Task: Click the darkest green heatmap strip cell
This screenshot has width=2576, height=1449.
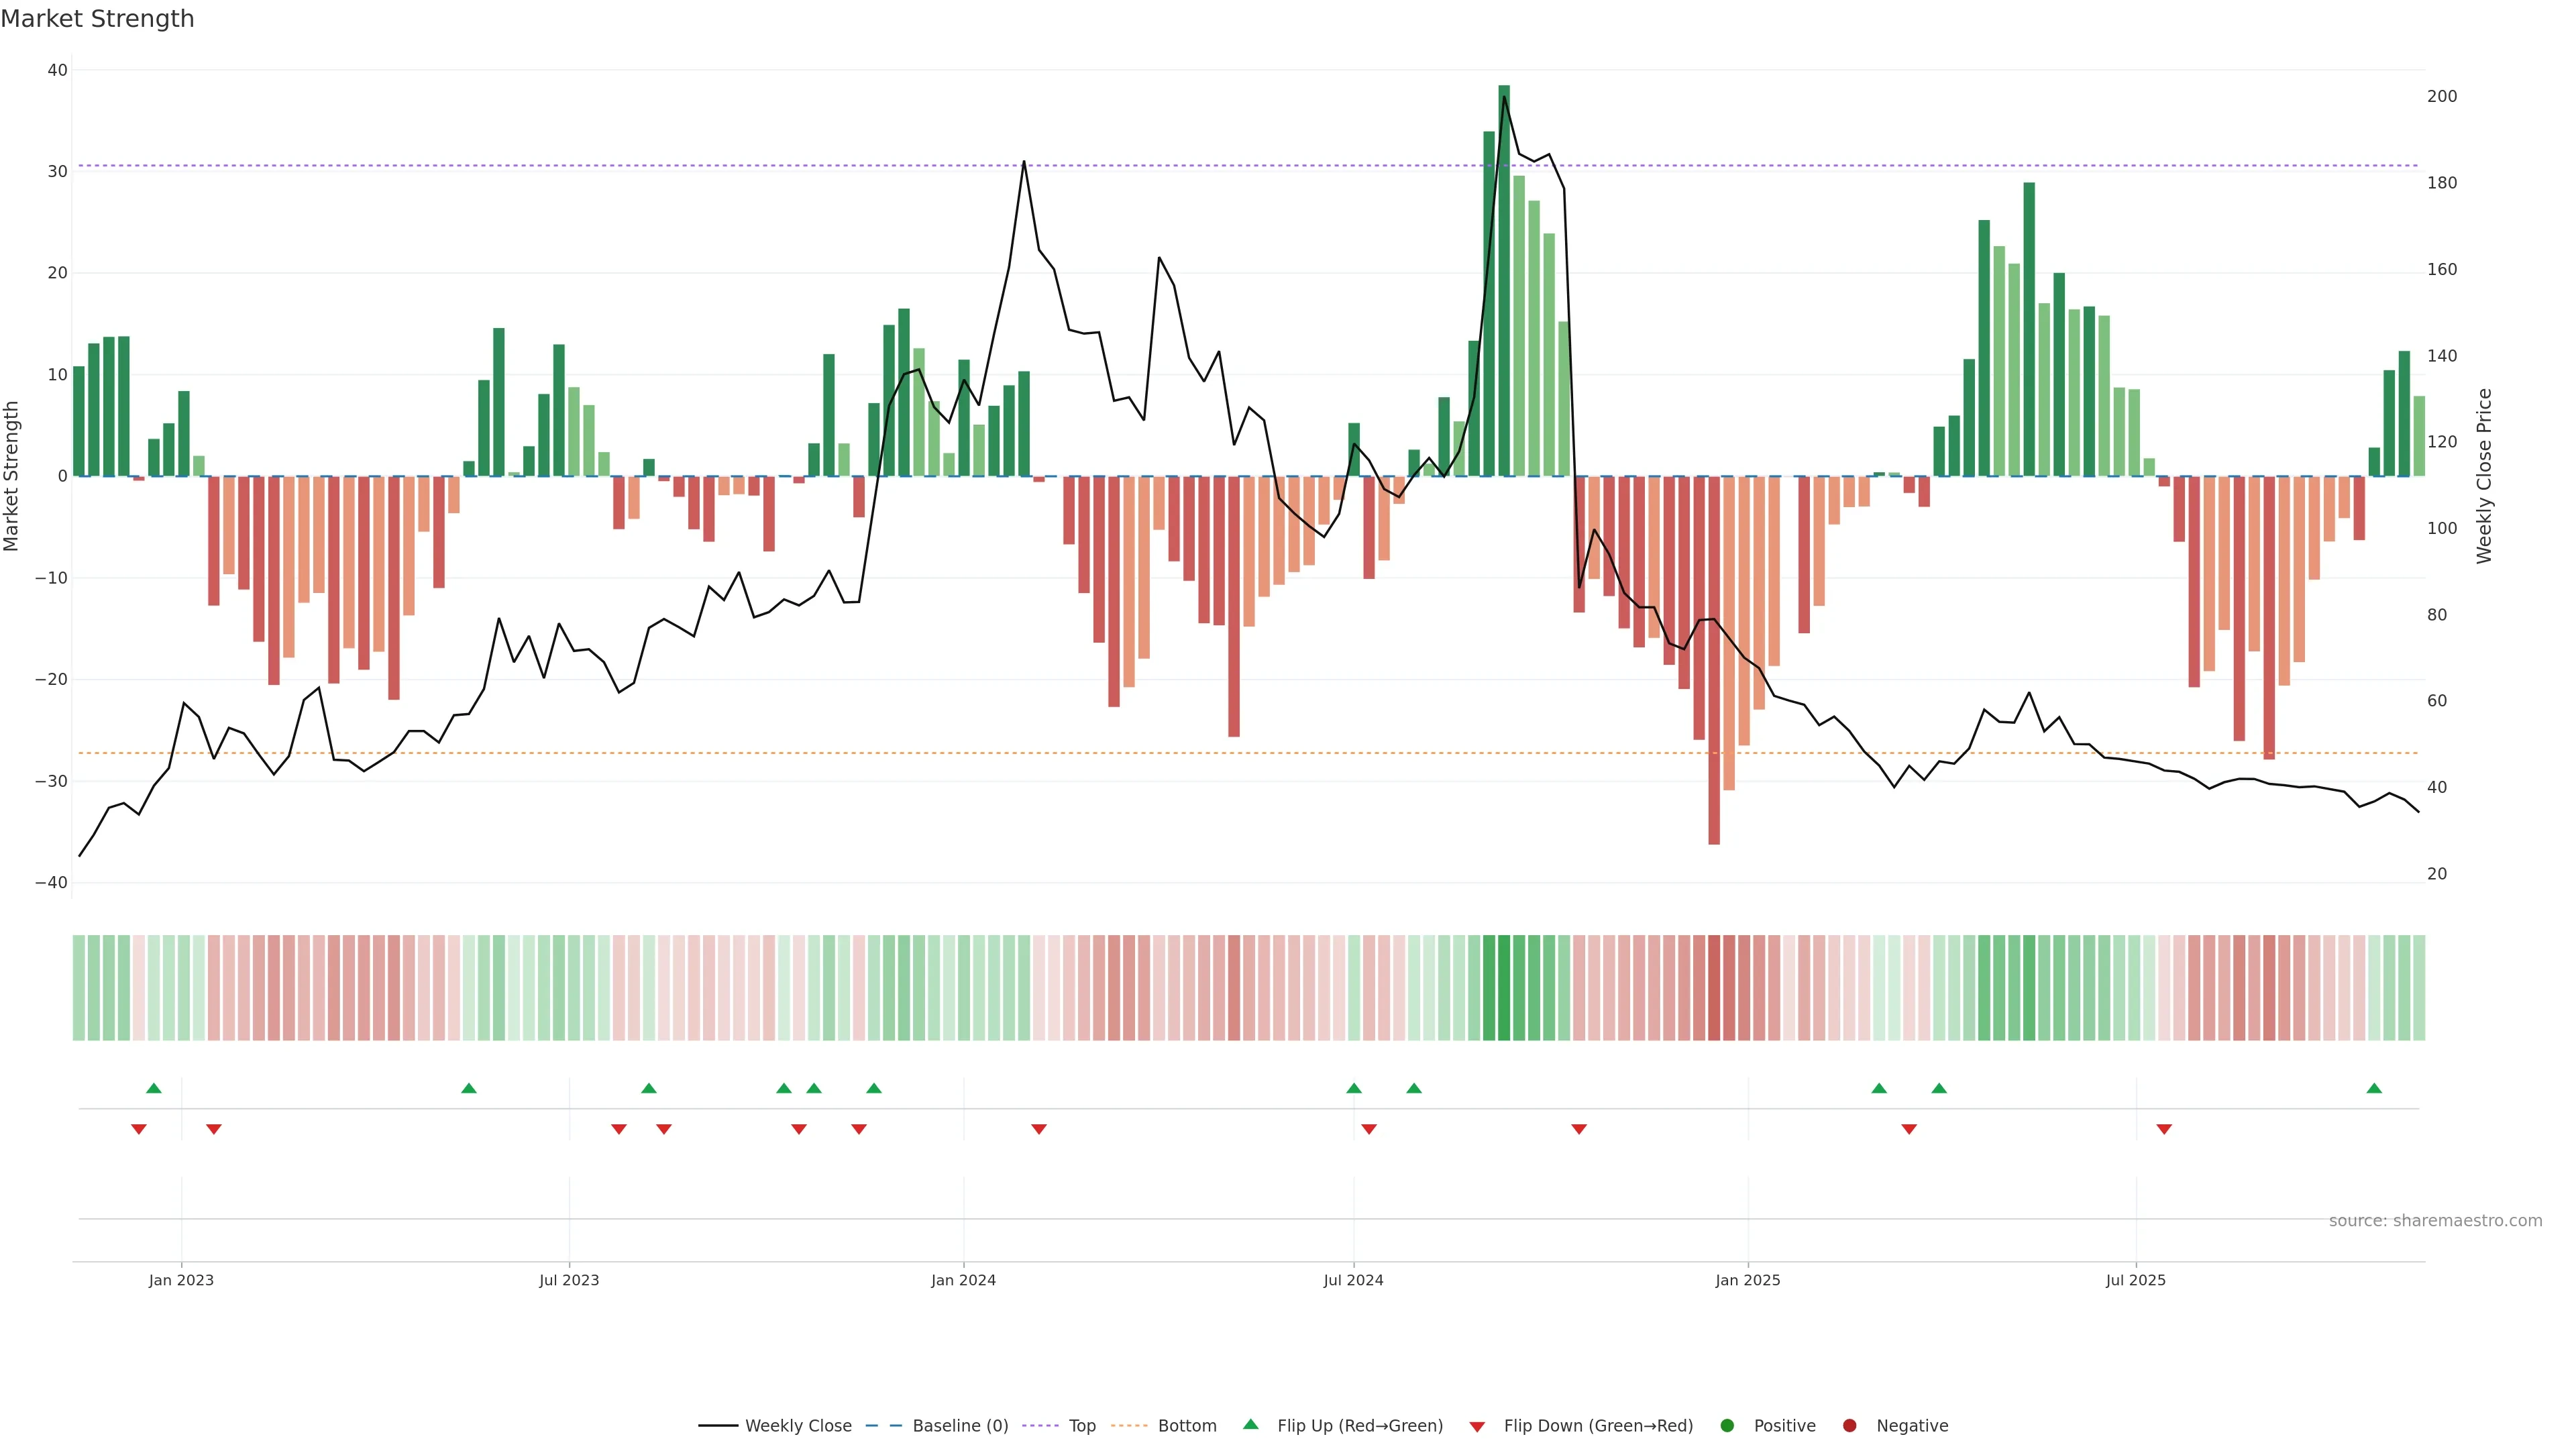Action: pyautogui.click(x=1504, y=987)
